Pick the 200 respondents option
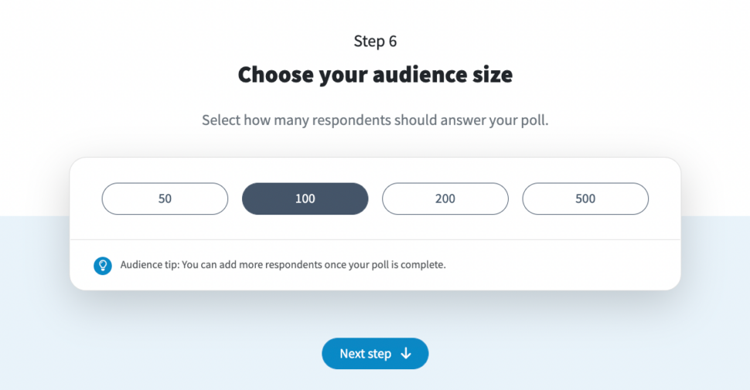750x390 pixels. pyautogui.click(x=445, y=198)
